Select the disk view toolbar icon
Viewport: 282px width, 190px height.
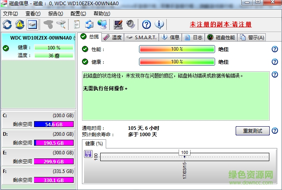[x=32, y=25]
